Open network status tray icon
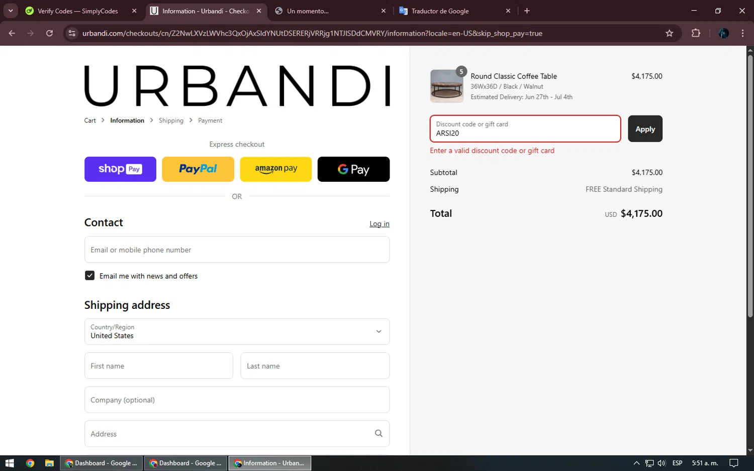 click(x=649, y=463)
